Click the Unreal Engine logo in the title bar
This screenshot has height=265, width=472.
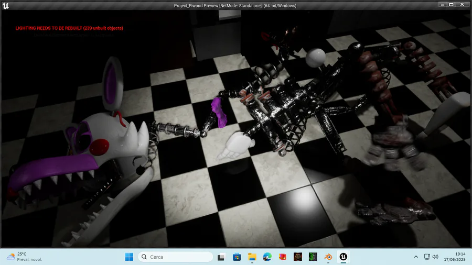(x=5, y=6)
